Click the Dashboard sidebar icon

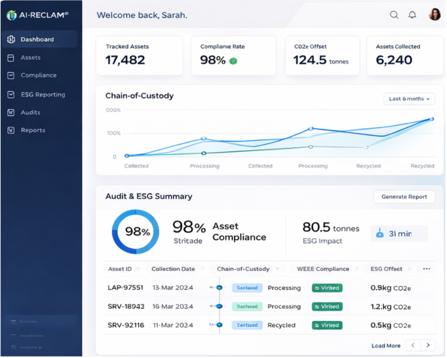pyautogui.click(x=11, y=40)
